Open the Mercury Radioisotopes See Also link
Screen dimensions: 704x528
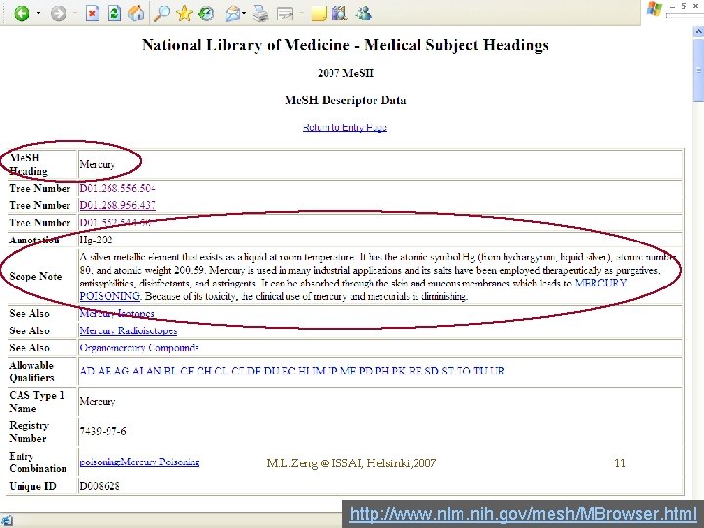point(128,330)
